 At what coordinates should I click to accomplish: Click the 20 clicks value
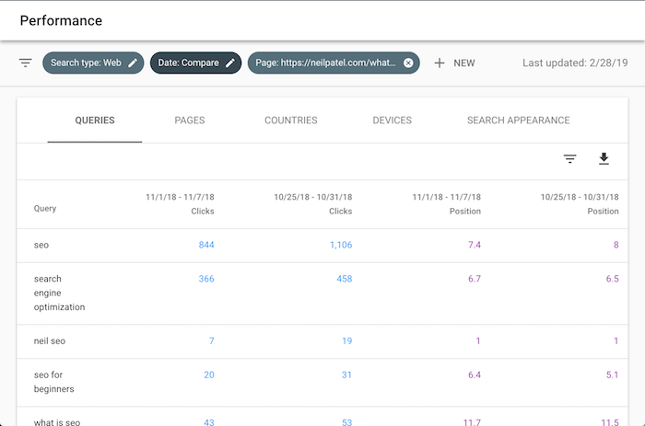(209, 375)
